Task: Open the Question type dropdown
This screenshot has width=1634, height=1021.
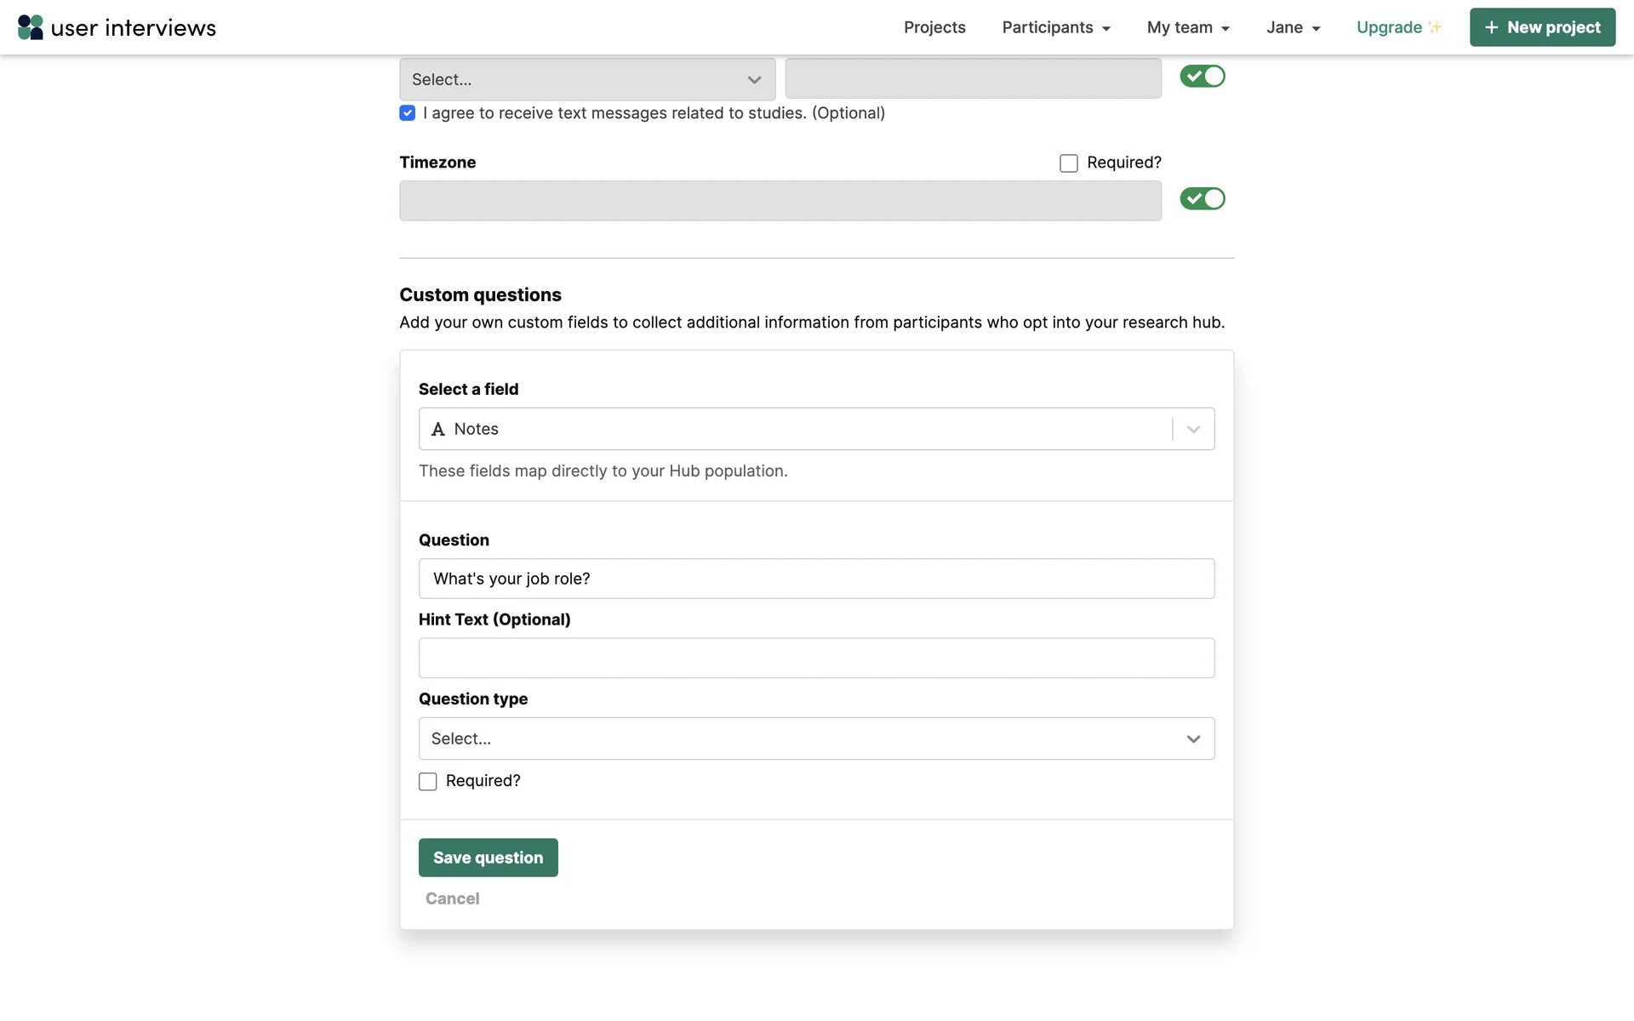Action: pyautogui.click(x=816, y=739)
